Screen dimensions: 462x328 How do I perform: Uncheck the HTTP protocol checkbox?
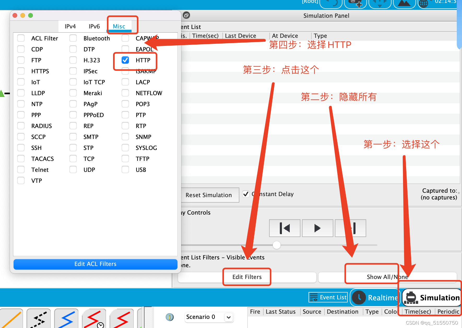pos(125,60)
